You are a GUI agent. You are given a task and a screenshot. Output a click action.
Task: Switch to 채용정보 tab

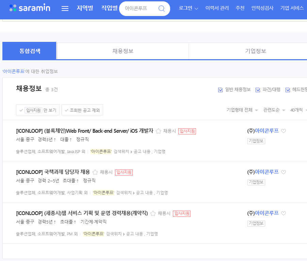coord(123,51)
